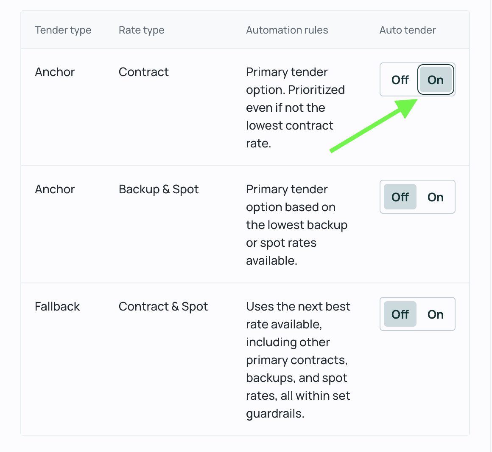The height and width of the screenshot is (452, 492).
Task: Click the Fallback tender type label
Action: click(57, 306)
